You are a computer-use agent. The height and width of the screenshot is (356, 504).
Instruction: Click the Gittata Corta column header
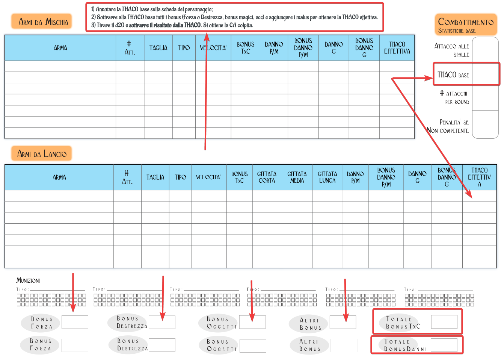267,177
